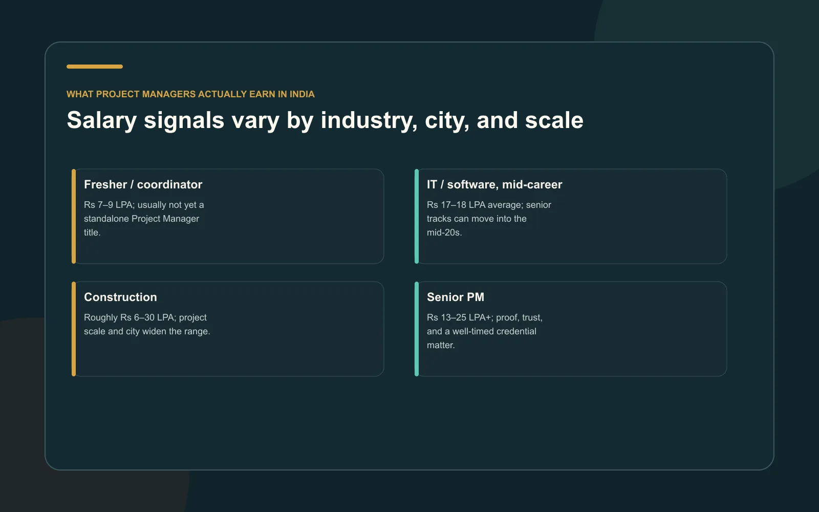Select the 'Construction' card title
Screen dimensions: 819x512
pos(120,297)
